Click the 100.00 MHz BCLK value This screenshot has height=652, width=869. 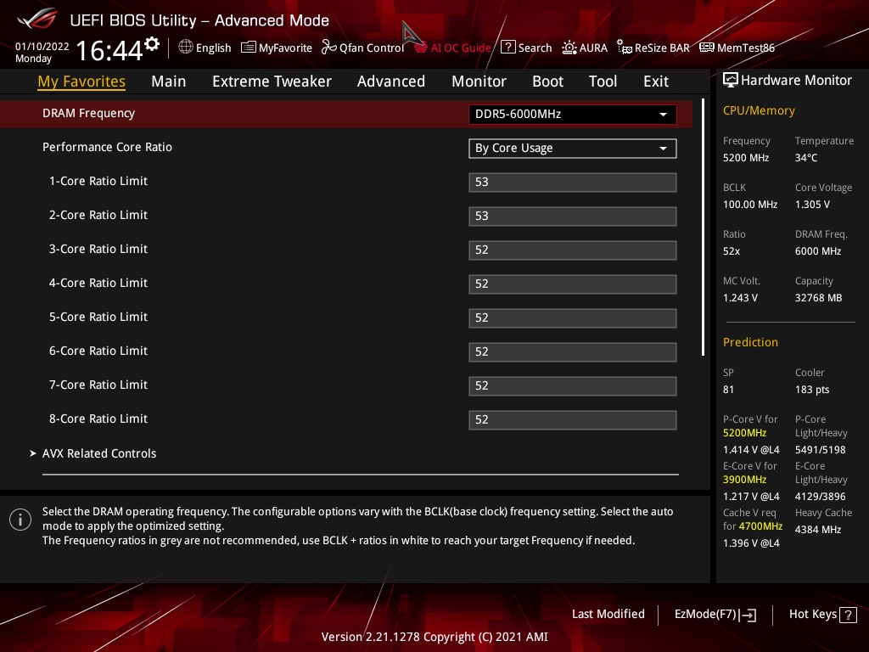pyautogui.click(x=750, y=205)
